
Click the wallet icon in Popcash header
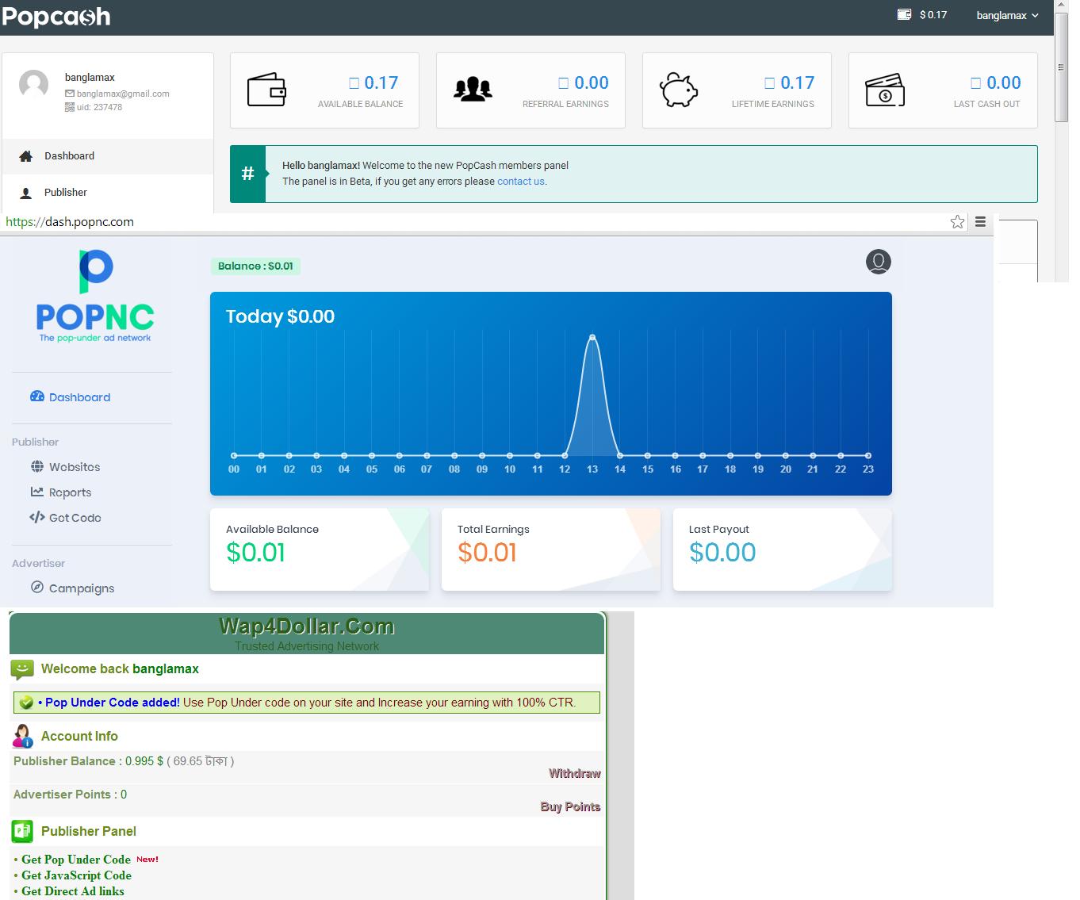pos(903,14)
